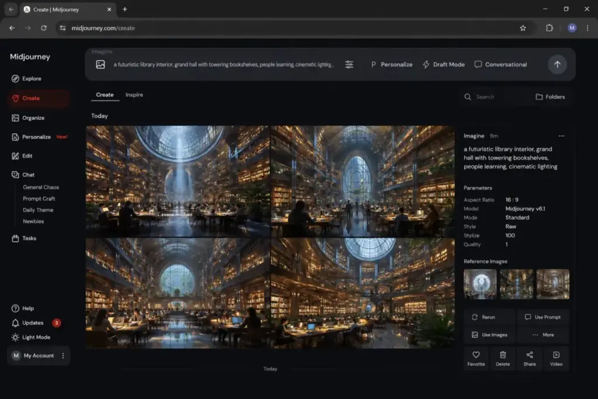598x399 pixels.
Task: Click the 16 : 9 aspect ratio value
Action: [512, 200]
